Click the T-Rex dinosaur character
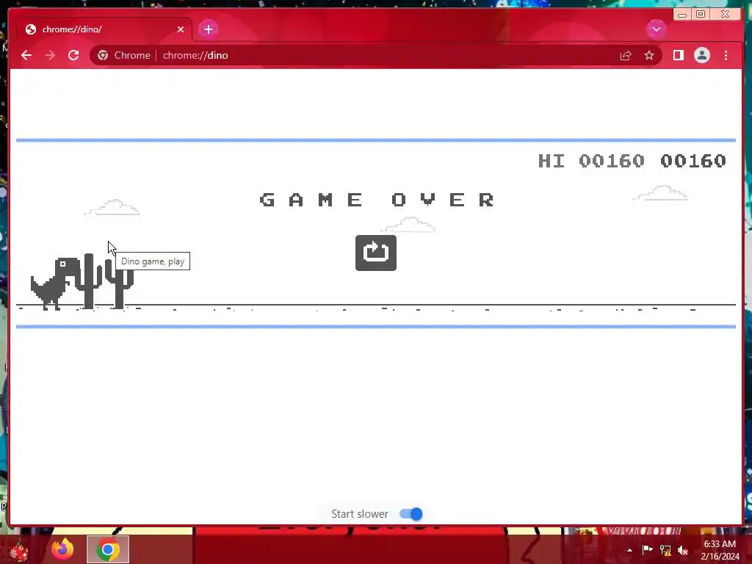 coord(54,283)
